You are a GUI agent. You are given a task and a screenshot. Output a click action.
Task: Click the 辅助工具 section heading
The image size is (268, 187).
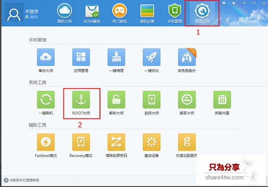pyautogui.click(x=37, y=125)
